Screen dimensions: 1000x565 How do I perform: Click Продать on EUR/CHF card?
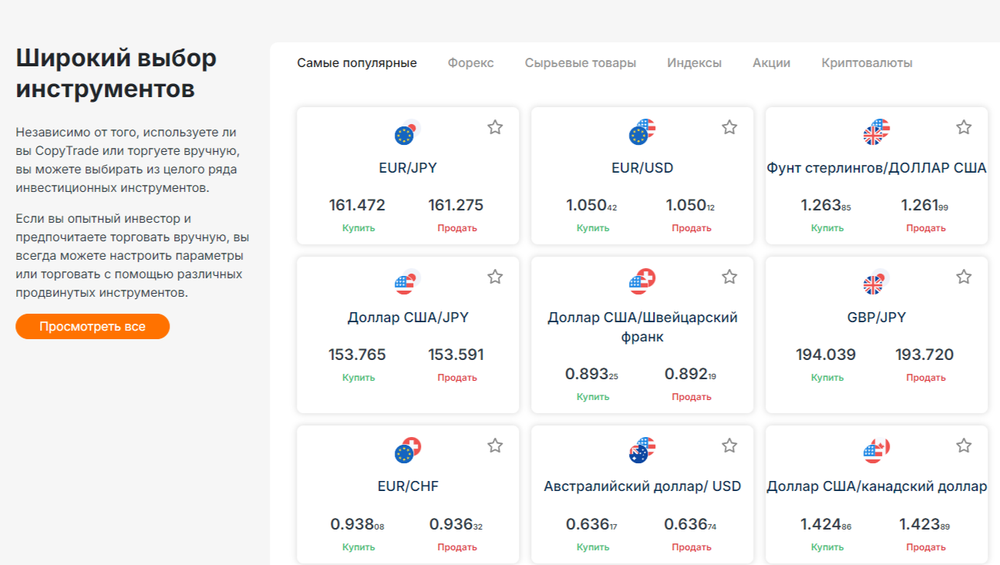point(457,547)
